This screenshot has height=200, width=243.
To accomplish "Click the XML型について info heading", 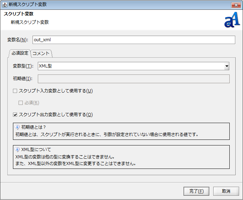I will pyautogui.click(x=36, y=150).
